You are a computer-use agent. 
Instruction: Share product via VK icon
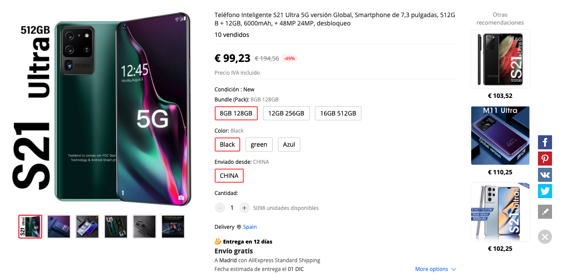545,175
